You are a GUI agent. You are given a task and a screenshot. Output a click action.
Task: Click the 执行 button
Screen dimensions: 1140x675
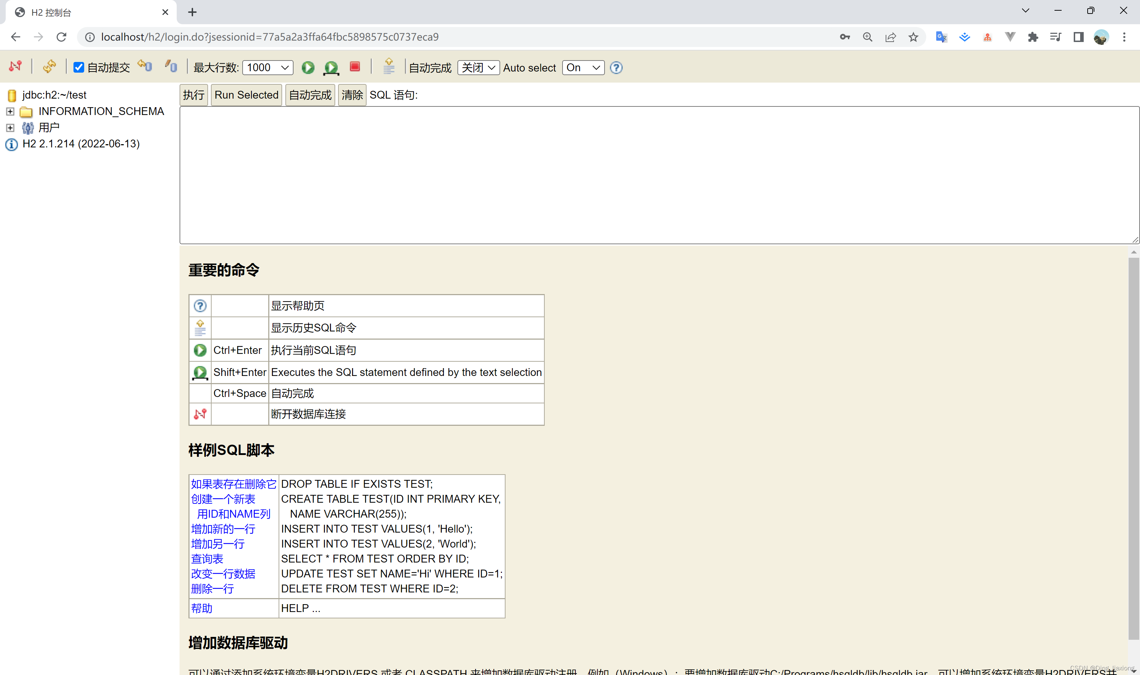point(193,95)
